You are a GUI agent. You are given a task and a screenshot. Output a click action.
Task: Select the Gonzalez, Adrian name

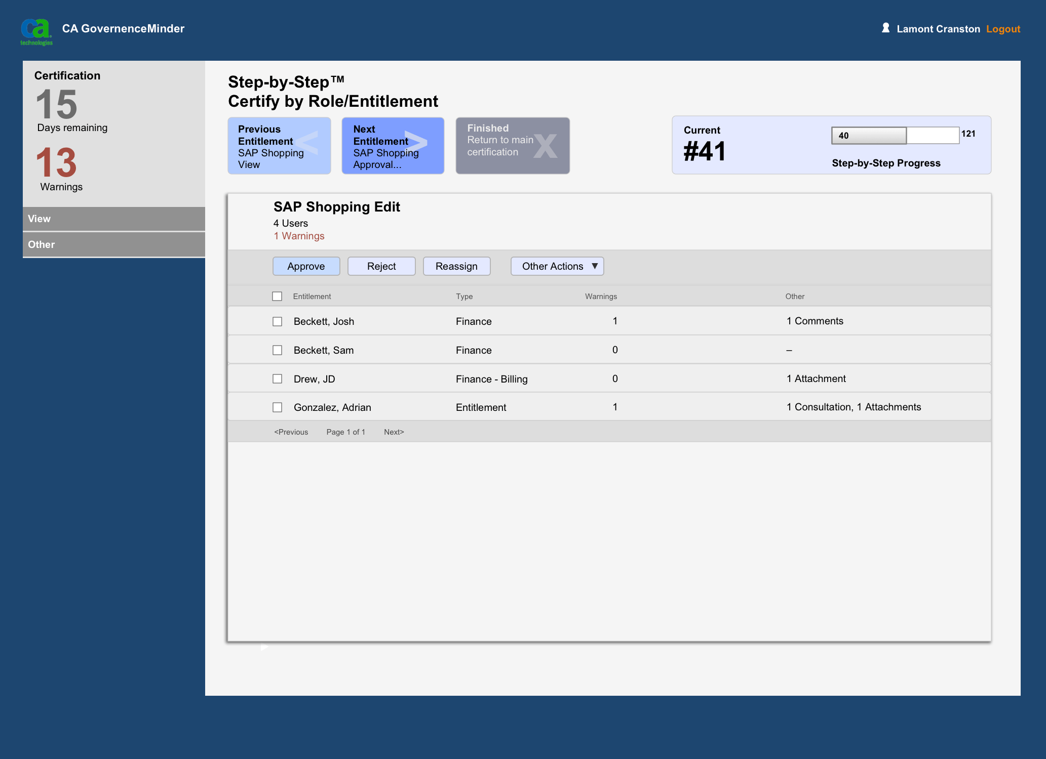click(332, 407)
